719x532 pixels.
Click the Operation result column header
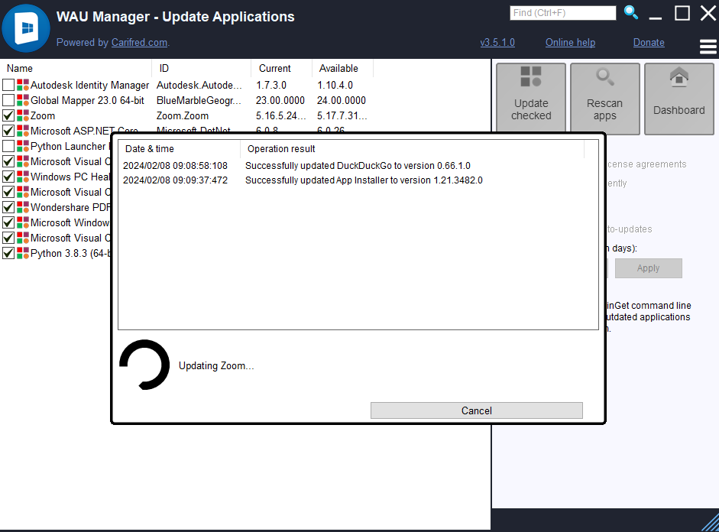click(x=413, y=148)
